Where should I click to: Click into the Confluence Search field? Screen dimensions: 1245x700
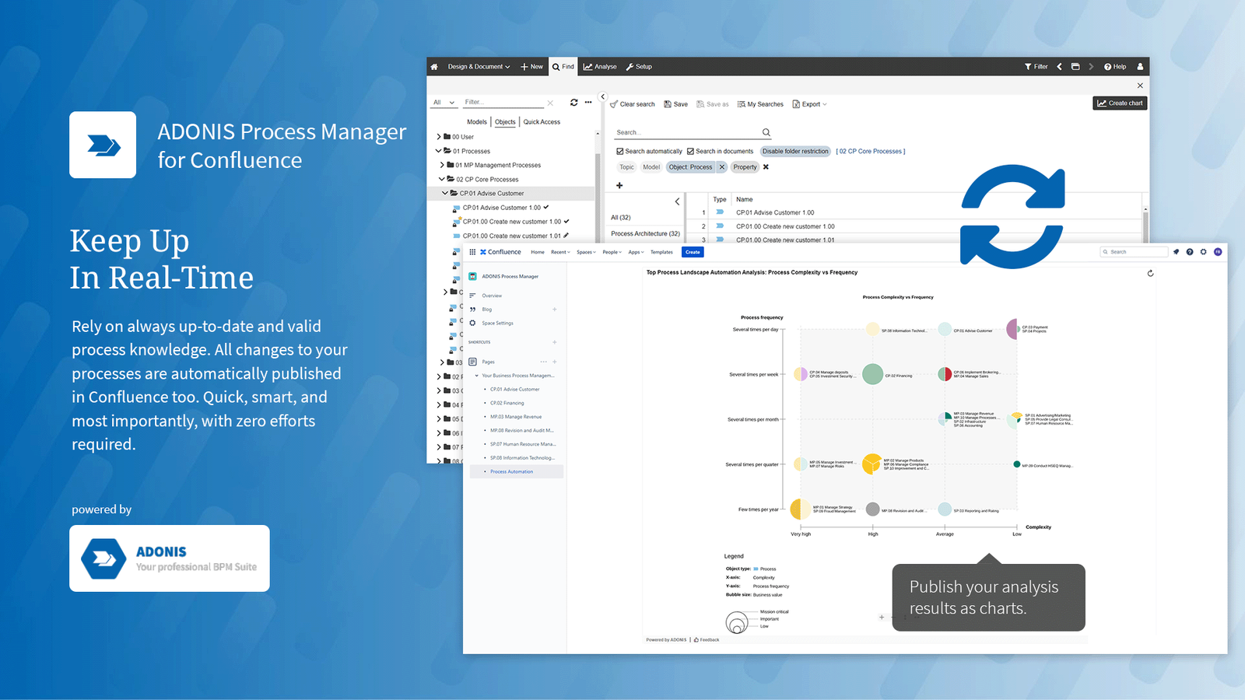coord(1134,252)
